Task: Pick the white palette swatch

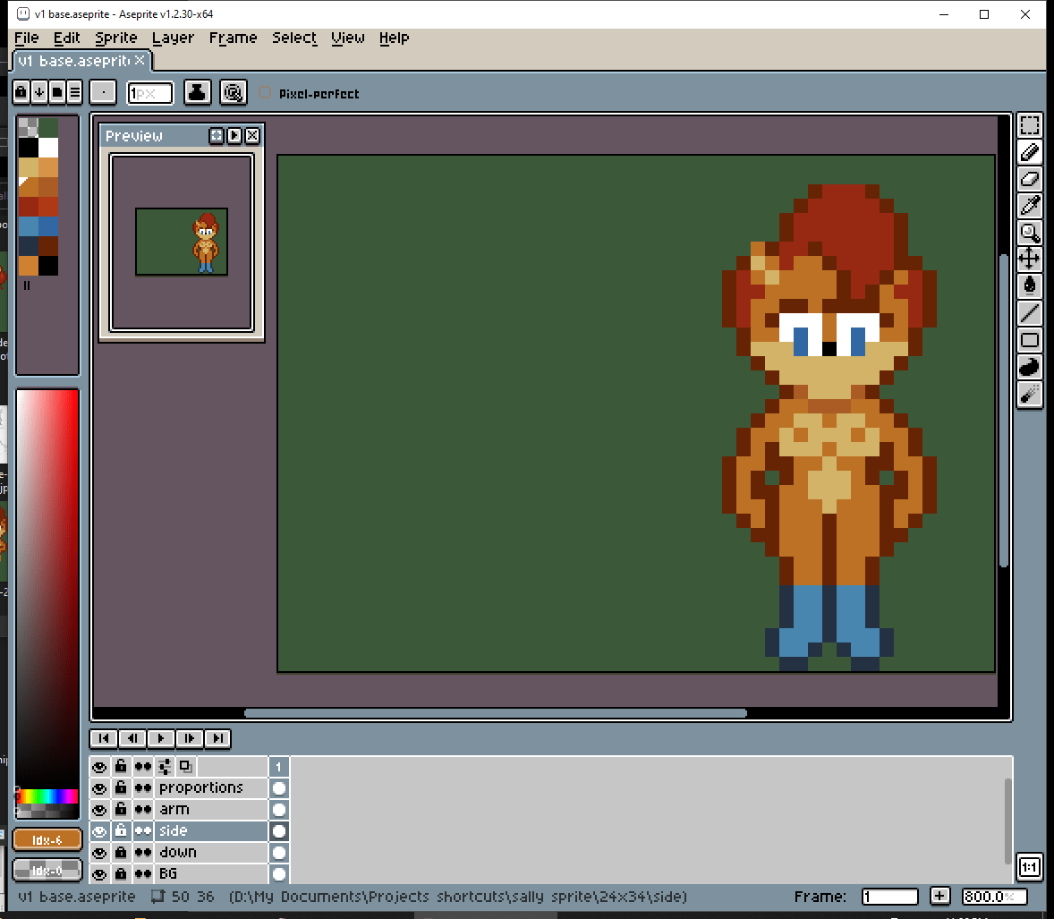Action: 48,148
